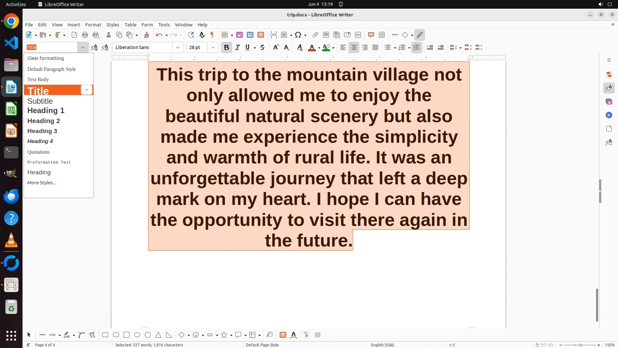Select the Ellipse drawing shape

tap(137, 335)
